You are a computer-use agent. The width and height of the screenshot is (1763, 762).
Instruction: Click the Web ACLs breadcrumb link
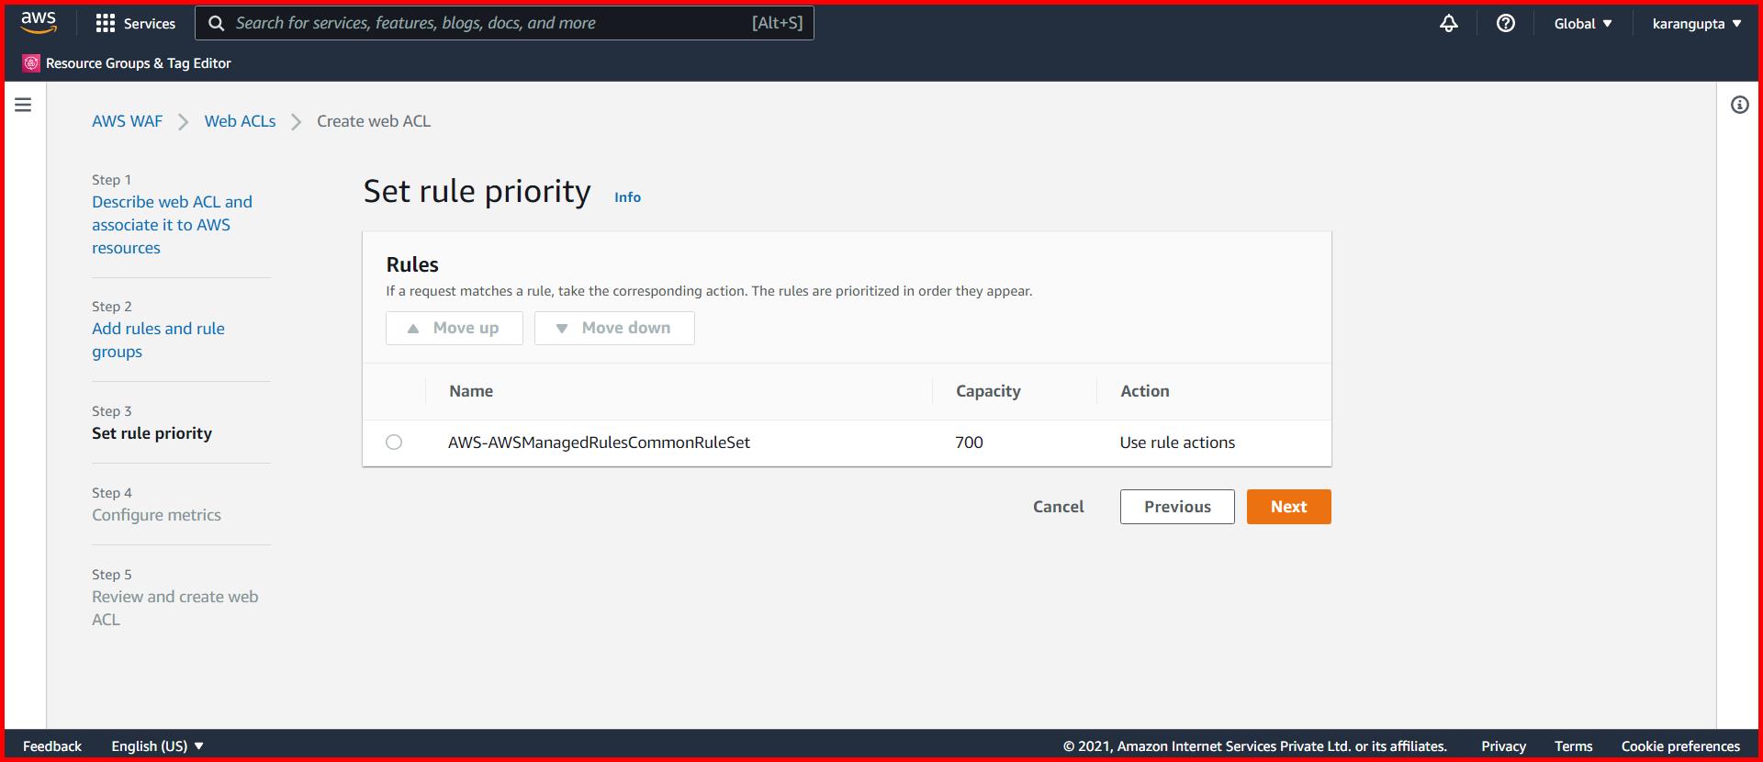pyautogui.click(x=240, y=121)
